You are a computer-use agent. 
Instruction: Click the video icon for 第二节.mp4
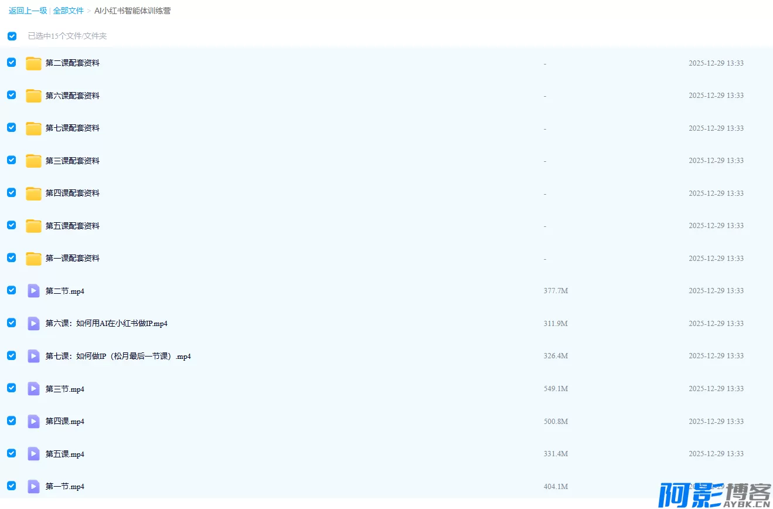click(x=33, y=291)
